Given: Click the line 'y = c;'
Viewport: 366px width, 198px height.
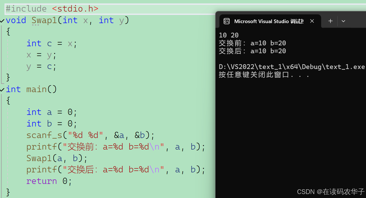Looking at the screenshot, I should 42,66.
